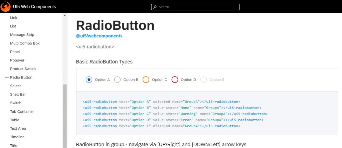Click the RadioButton in group heading
The width and height of the screenshot is (342, 148).
pyautogui.click(x=161, y=145)
